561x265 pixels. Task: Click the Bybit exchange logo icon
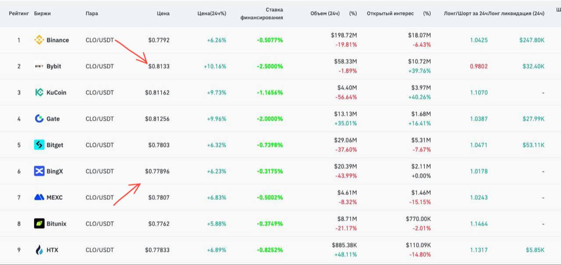pyautogui.click(x=39, y=66)
